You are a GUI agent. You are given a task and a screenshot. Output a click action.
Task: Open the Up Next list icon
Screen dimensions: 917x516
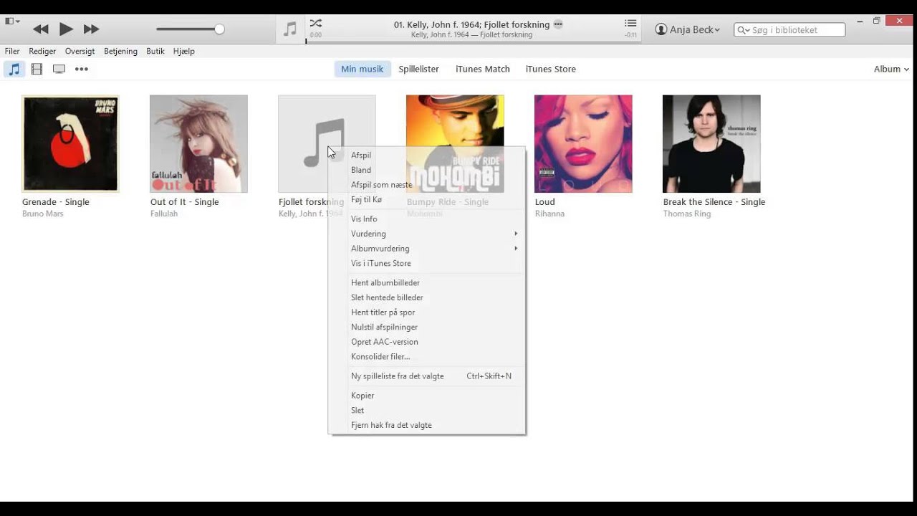coord(630,24)
